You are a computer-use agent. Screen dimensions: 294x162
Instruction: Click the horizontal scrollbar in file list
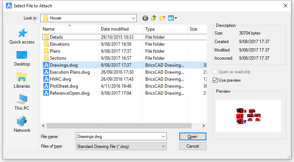point(122,126)
